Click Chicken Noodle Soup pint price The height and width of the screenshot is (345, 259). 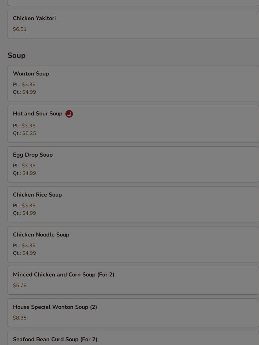click(x=28, y=245)
